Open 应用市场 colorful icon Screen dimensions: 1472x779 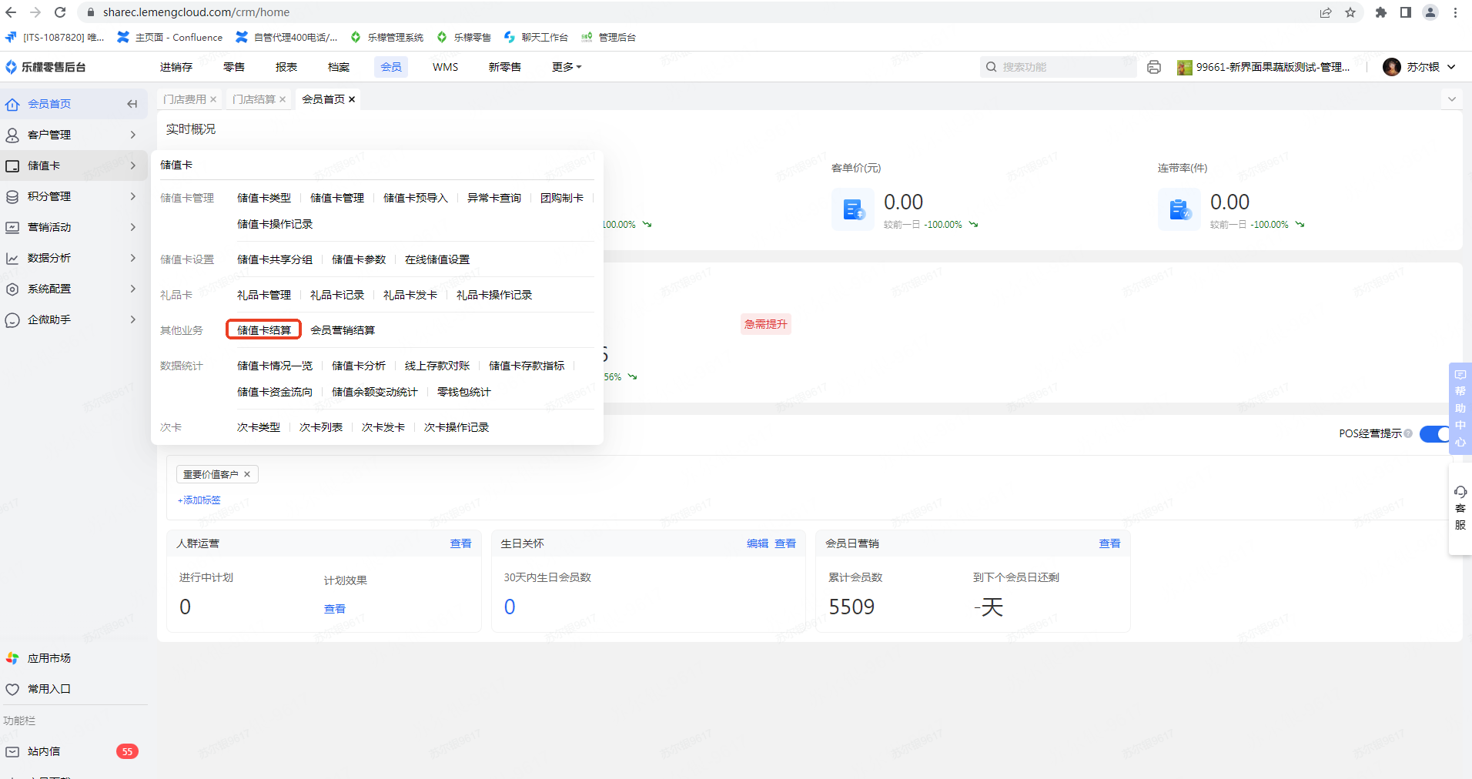(12, 658)
